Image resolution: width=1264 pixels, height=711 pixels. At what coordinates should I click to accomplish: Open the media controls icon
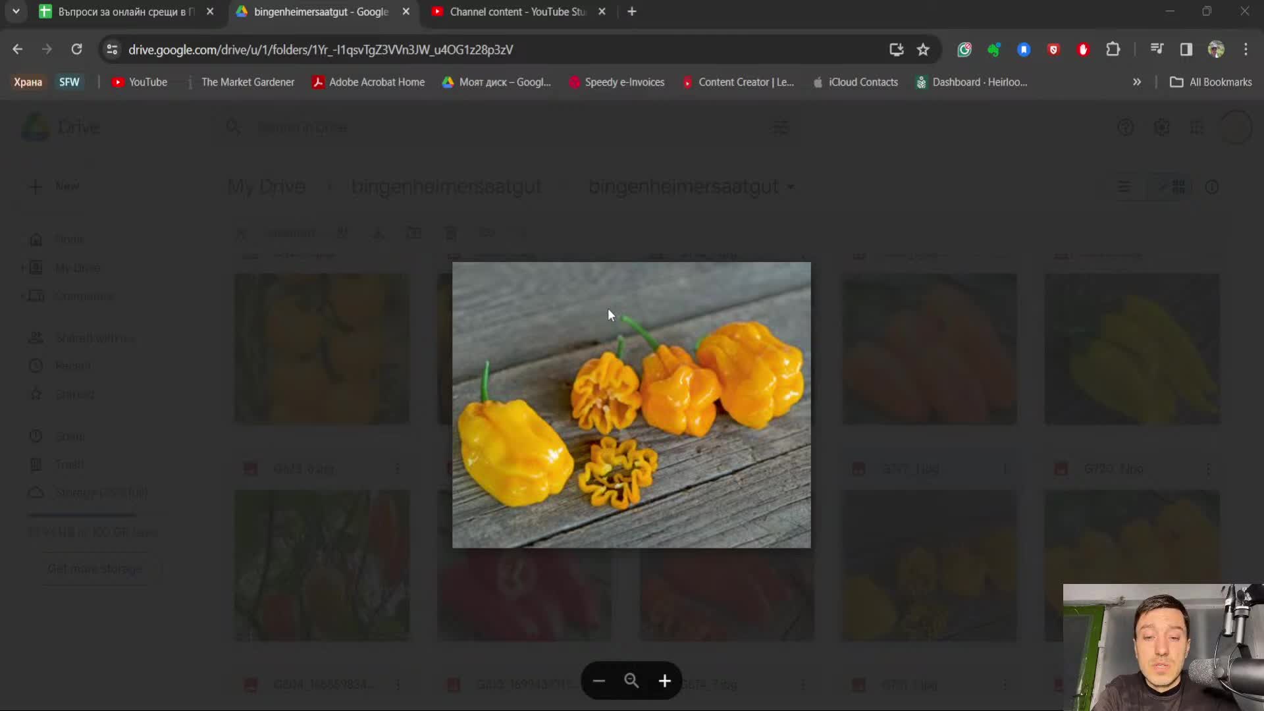tap(1157, 49)
